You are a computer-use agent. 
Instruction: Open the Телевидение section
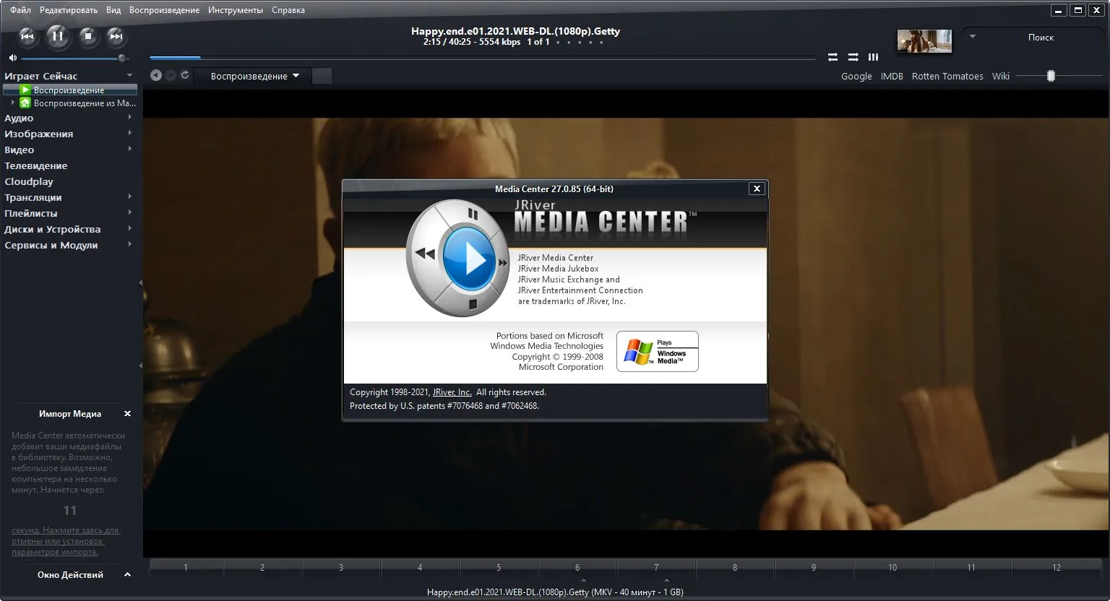[36, 165]
